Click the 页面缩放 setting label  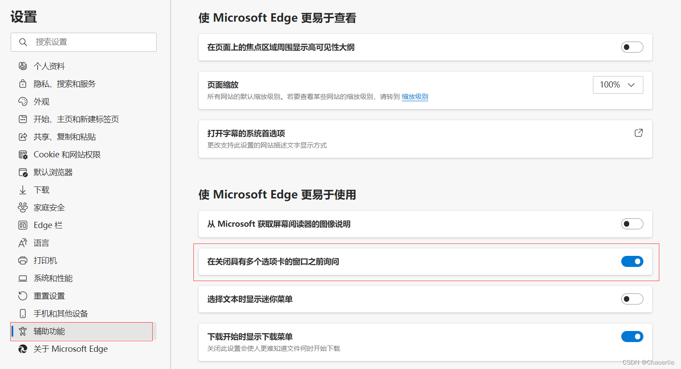pyautogui.click(x=223, y=84)
